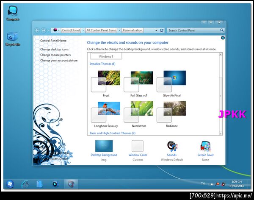The height and width of the screenshot is (200, 254).
Task: Click the Screen Saver link label
Action: pos(206,155)
